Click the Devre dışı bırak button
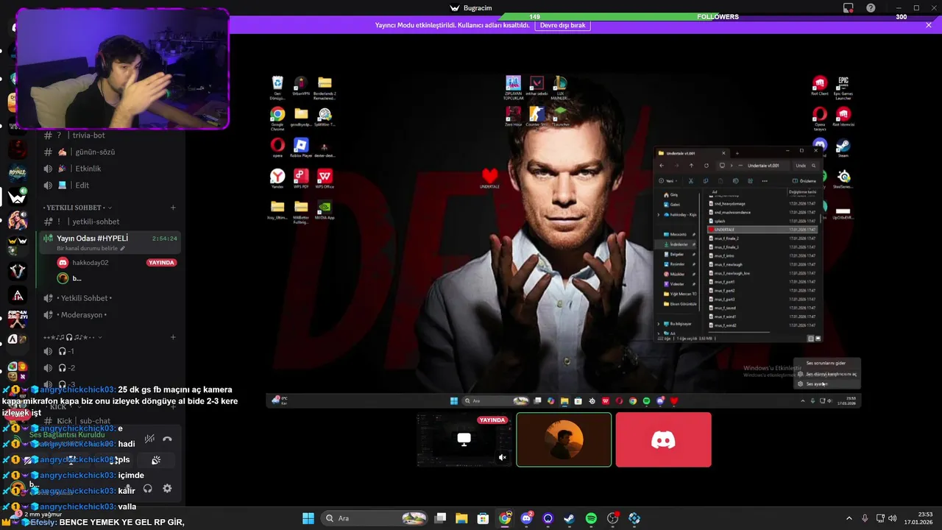The width and height of the screenshot is (942, 530). (x=563, y=25)
